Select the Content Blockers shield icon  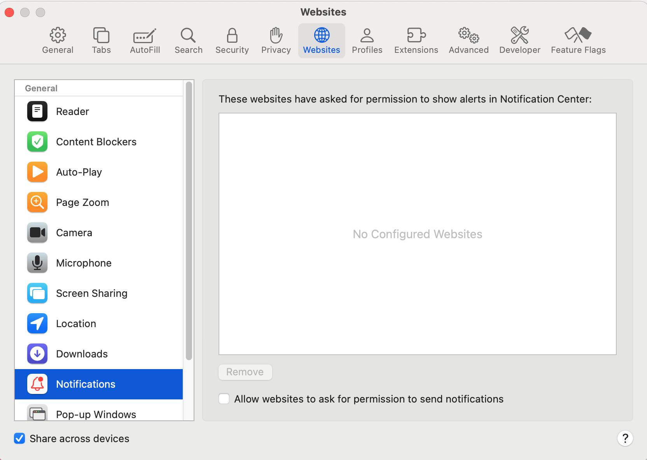[x=37, y=141]
